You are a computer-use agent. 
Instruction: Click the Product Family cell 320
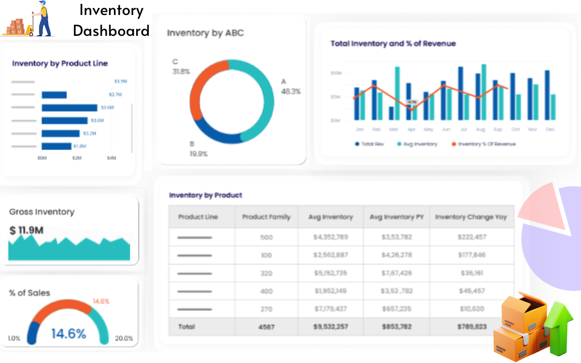[266, 273]
